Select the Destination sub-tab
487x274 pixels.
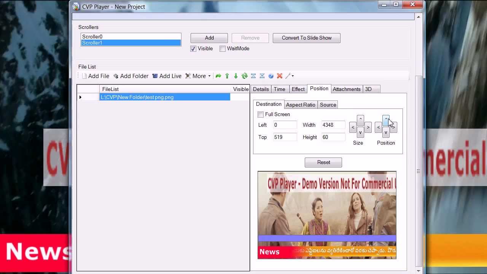pyautogui.click(x=269, y=104)
